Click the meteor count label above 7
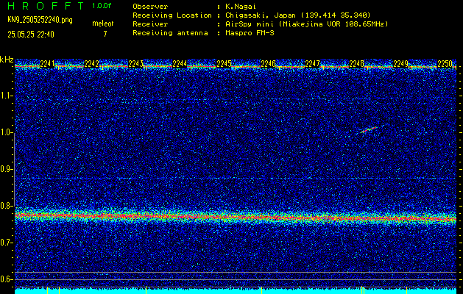 103,24
